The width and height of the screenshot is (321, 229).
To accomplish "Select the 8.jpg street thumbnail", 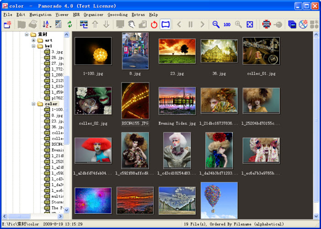I will [135, 51].
